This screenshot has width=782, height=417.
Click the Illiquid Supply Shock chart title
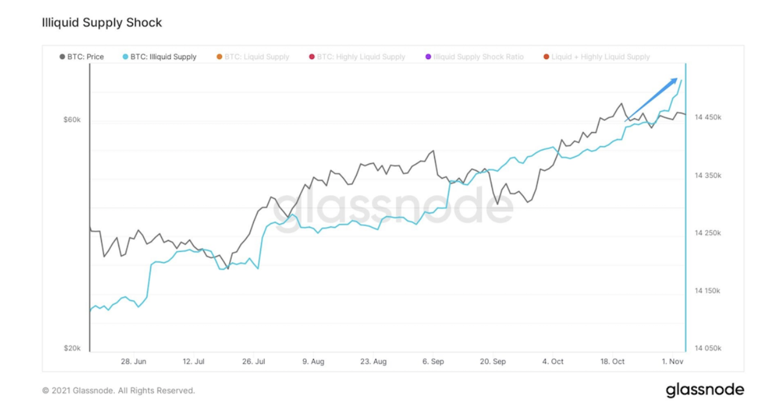102,23
